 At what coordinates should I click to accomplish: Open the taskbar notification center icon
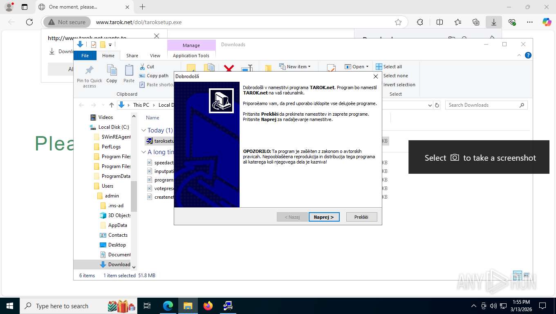pos(543,306)
